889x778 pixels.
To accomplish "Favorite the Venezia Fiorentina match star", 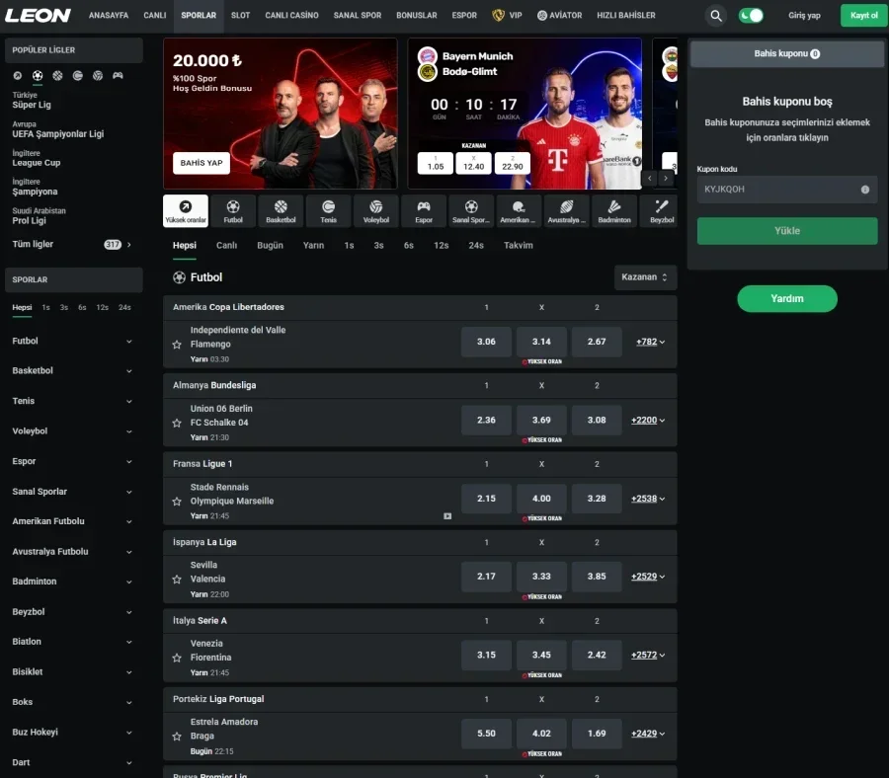I will tap(177, 658).
